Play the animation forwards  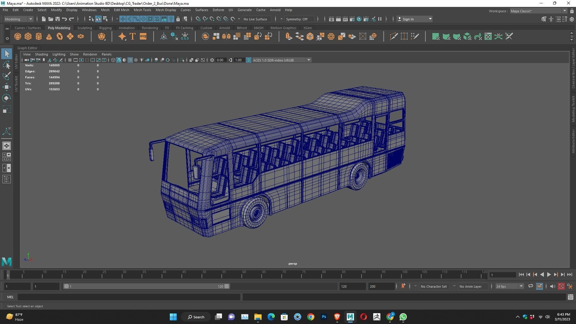(x=549, y=274)
